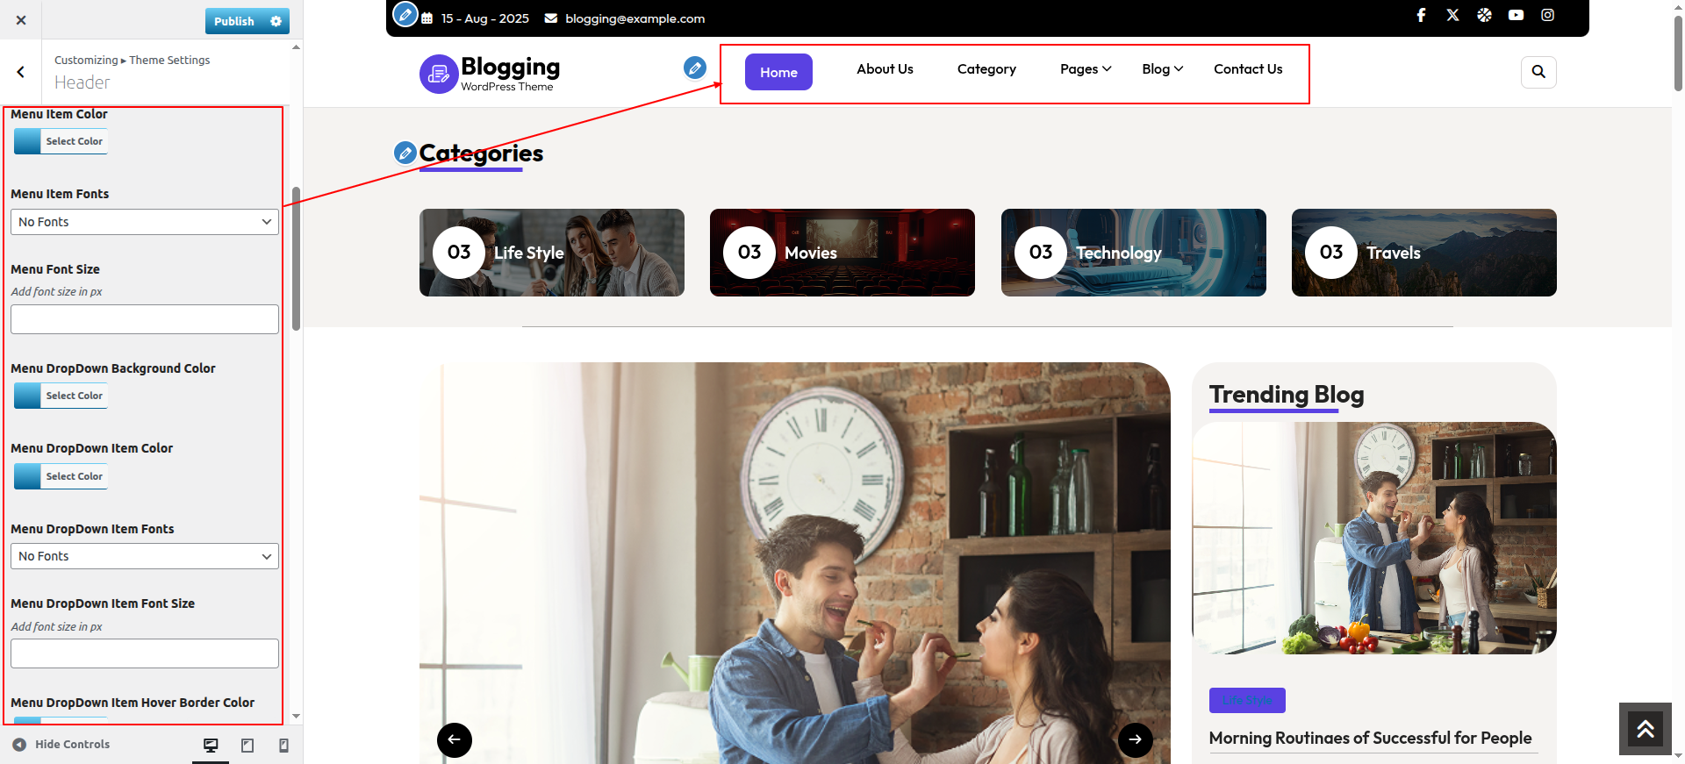Open the Menu Item Fonts dropdown
This screenshot has width=1685, height=764.
pyautogui.click(x=145, y=222)
